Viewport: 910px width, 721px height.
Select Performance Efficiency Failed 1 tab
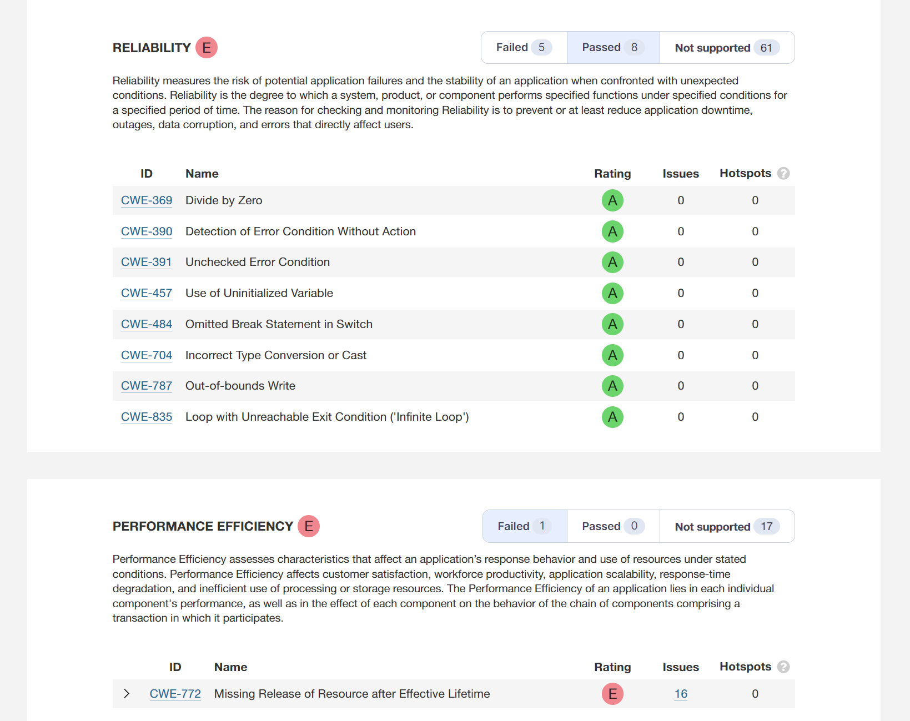coord(525,526)
